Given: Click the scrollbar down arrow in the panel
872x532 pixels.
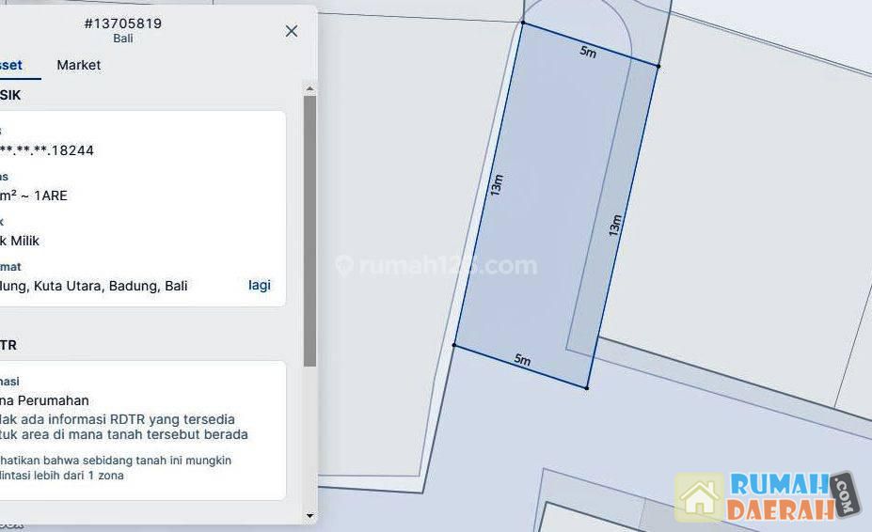Looking at the screenshot, I should click(x=310, y=515).
